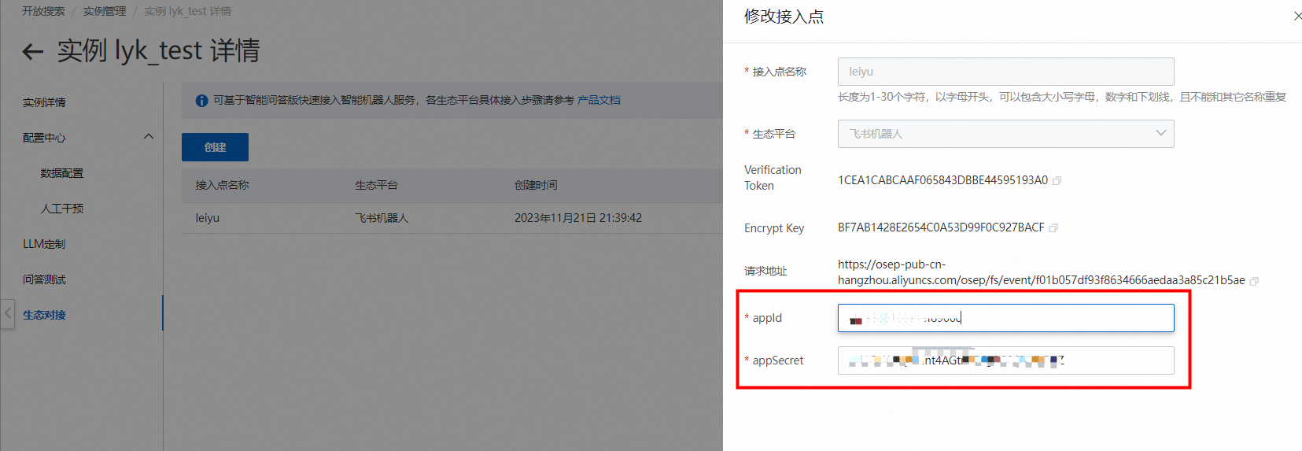The height and width of the screenshot is (451, 1302).
Task: Copy the Encrypt Key value
Action: pyautogui.click(x=1053, y=228)
